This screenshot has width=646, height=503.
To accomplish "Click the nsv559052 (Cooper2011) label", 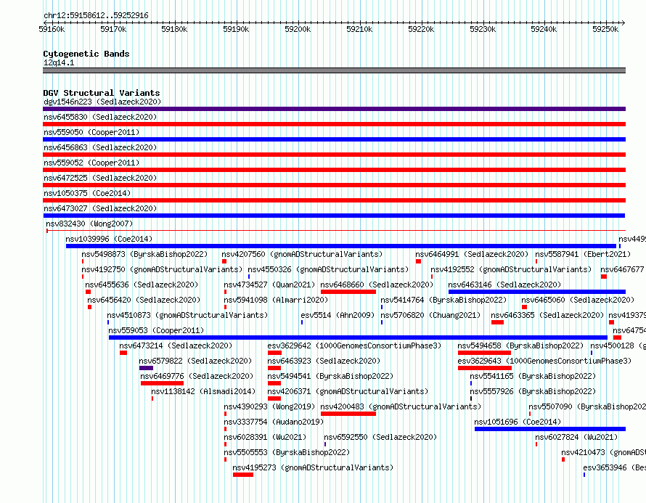I will click(x=91, y=163).
